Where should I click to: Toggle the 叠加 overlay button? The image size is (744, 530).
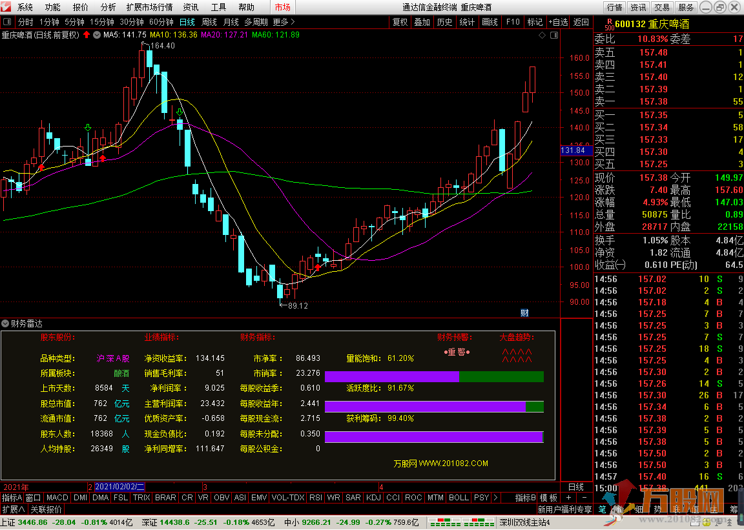coord(422,22)
